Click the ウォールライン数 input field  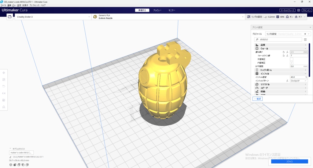(299, 56)
